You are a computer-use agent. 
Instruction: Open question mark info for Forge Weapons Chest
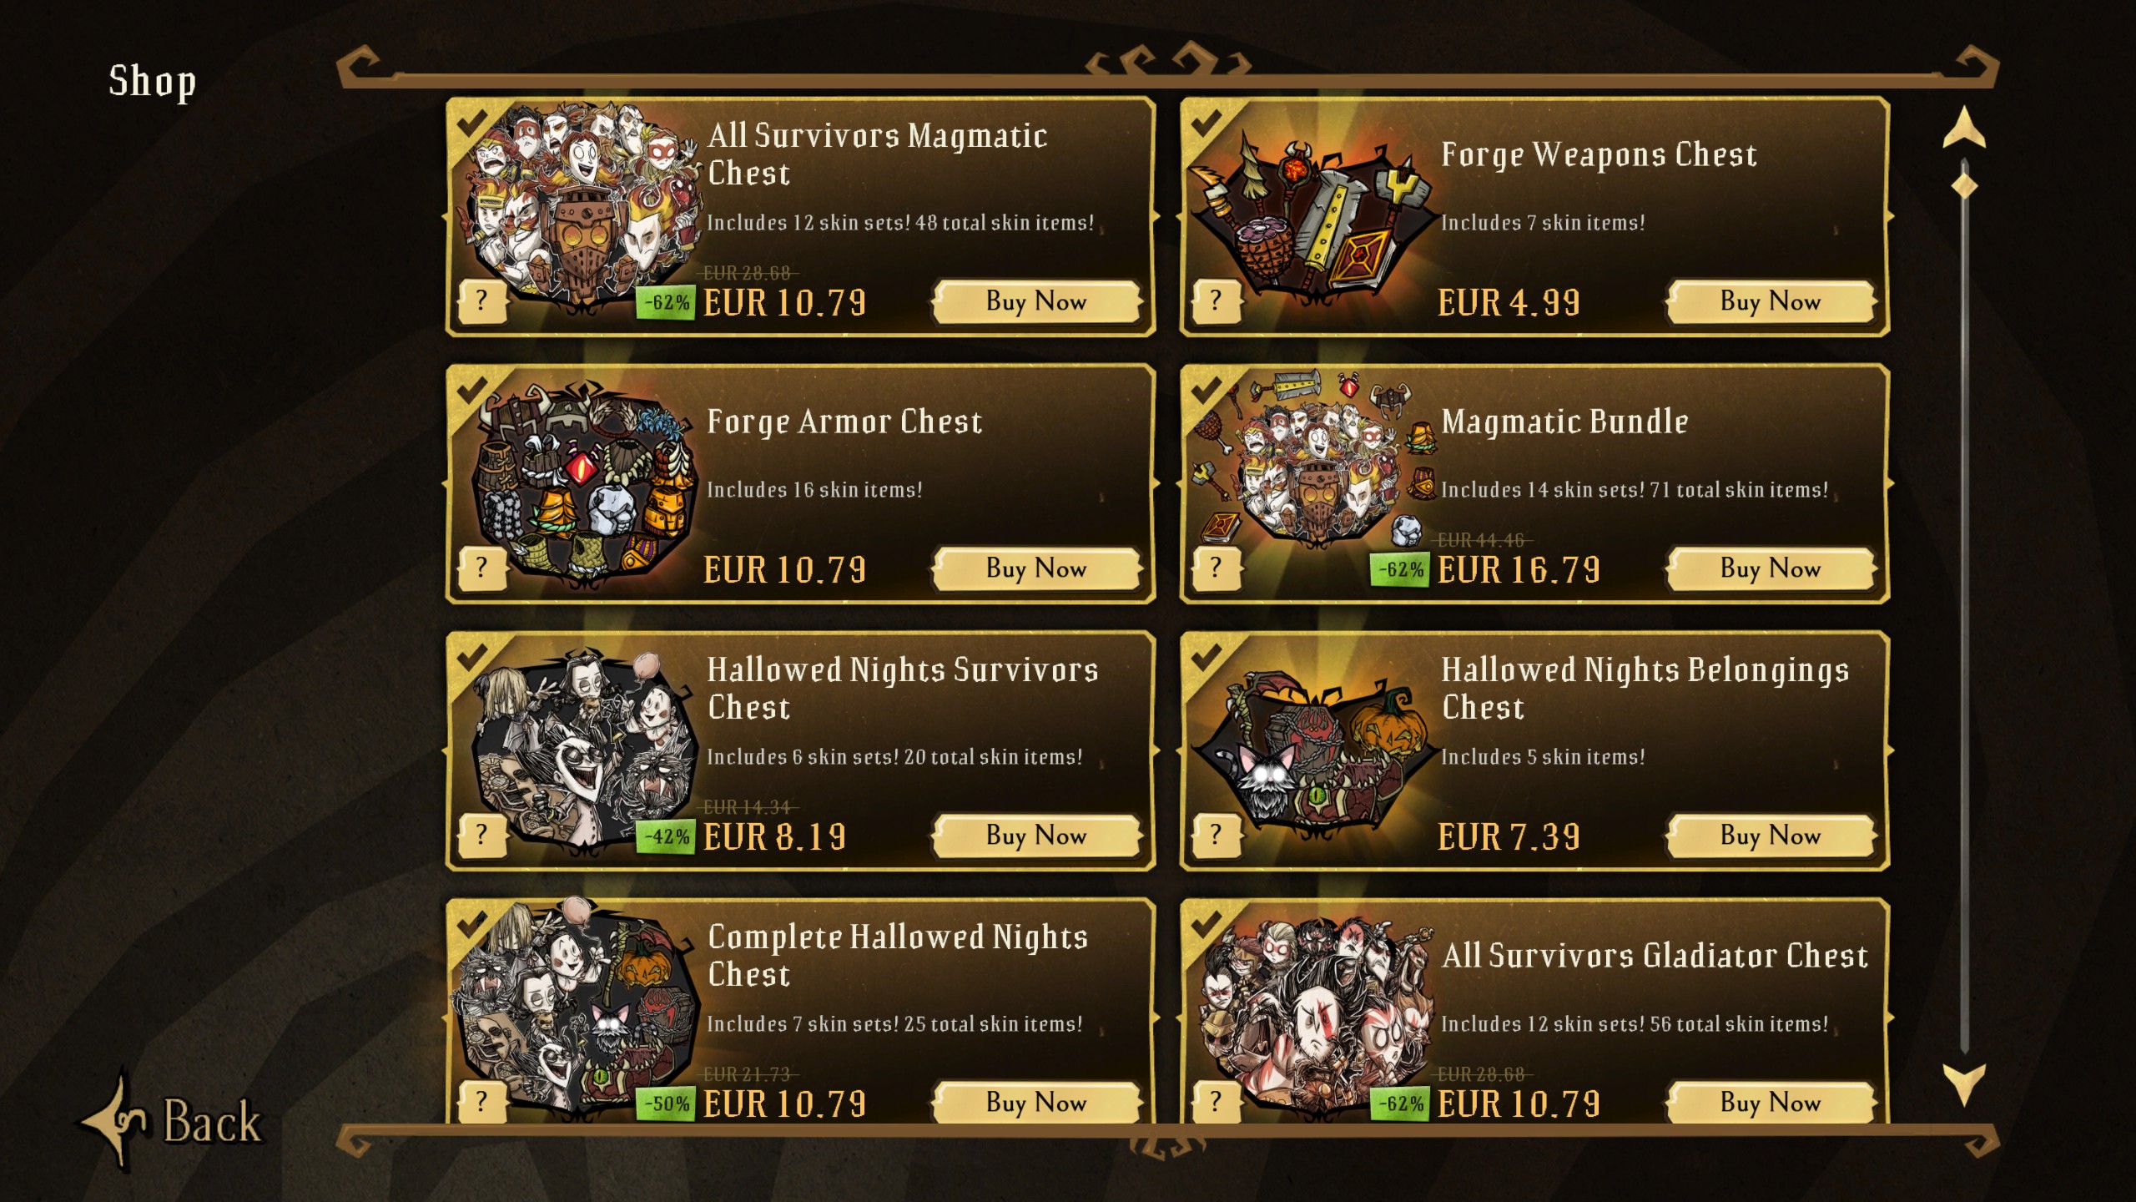point(1217,300)
